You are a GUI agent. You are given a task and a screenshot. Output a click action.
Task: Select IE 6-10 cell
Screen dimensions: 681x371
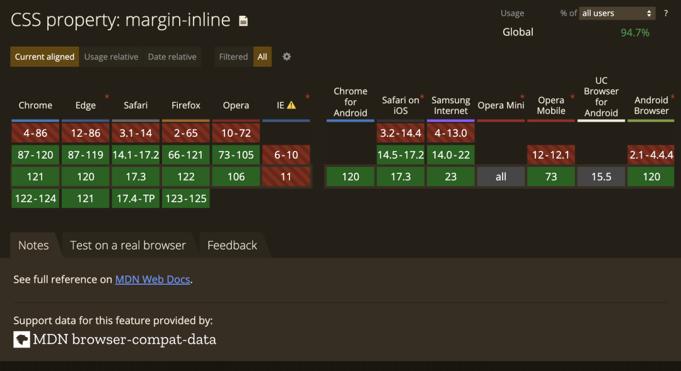tap(286, 155)
